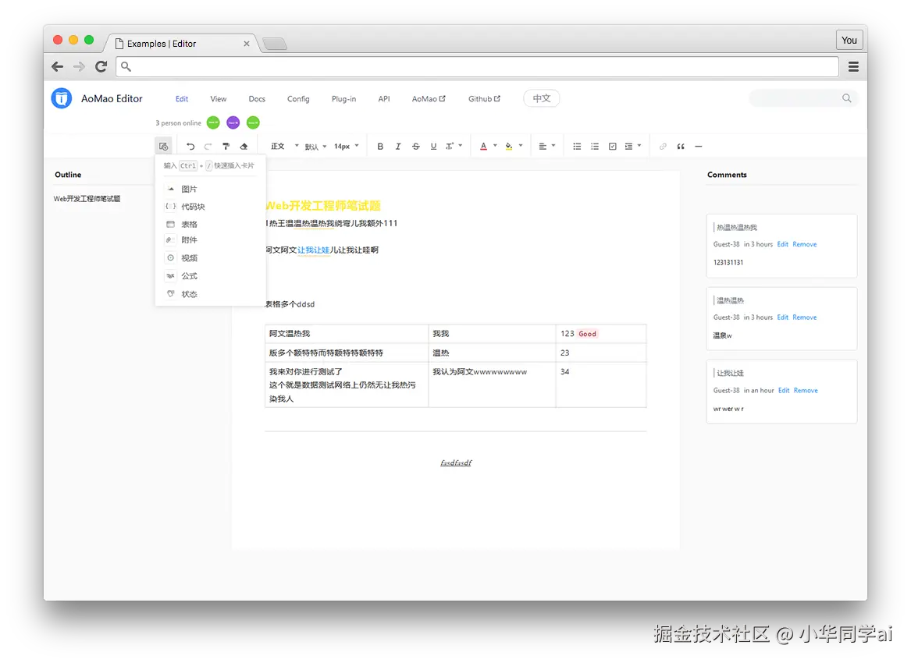This screenshot has width=911, height=663.
Task: Follow the Github external link
Action: point(484,99)
